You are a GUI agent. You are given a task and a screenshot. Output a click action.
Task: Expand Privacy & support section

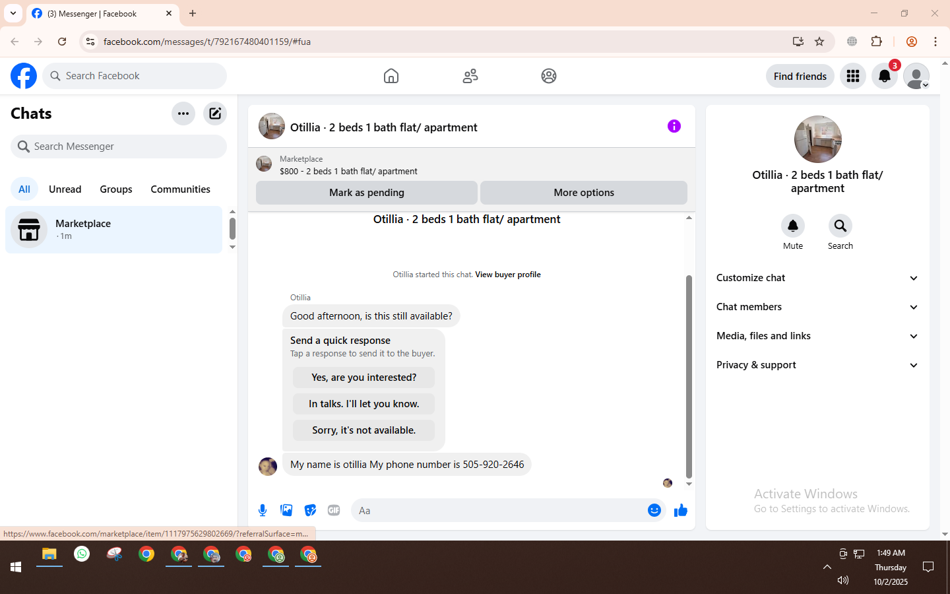click(x=818, y=365)
